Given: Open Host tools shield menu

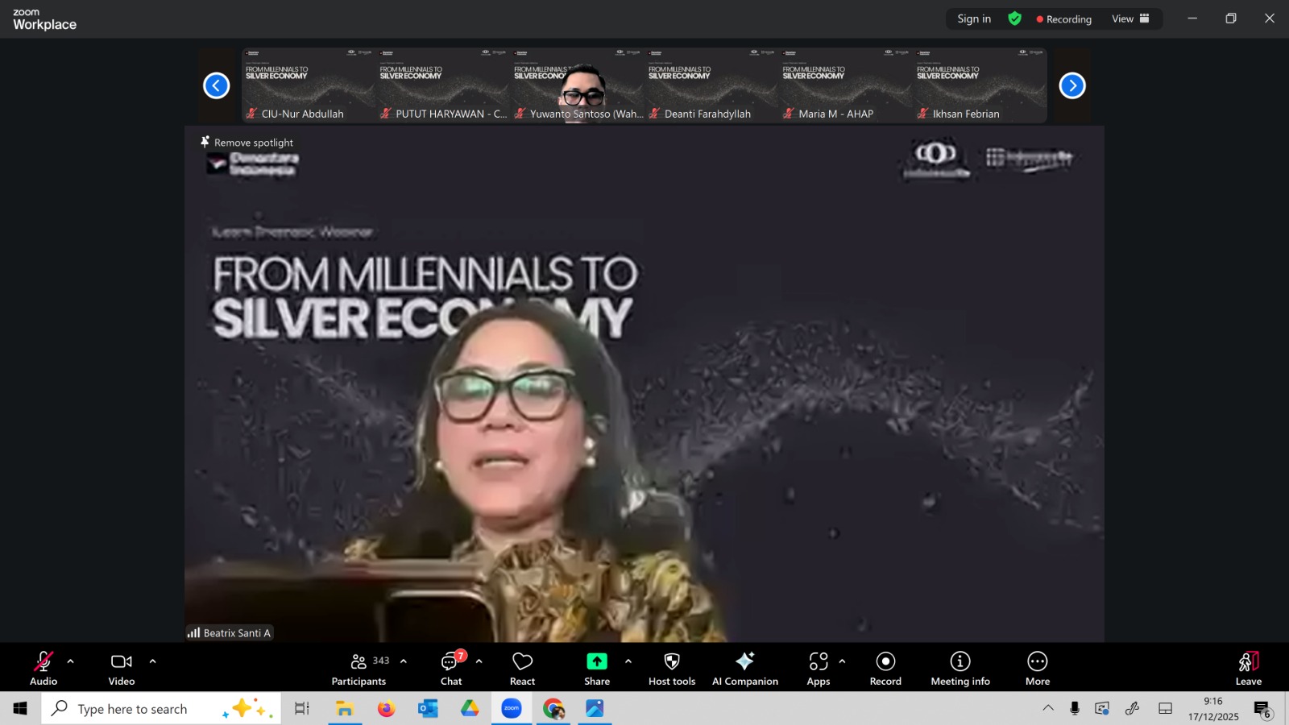Looking at the screenshot, I should coord(671,669).
